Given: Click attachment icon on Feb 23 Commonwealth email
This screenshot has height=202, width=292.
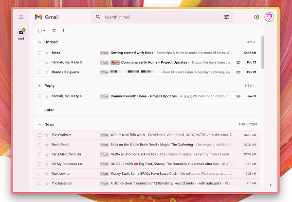Looking at the screenshot, I should 238,63.
